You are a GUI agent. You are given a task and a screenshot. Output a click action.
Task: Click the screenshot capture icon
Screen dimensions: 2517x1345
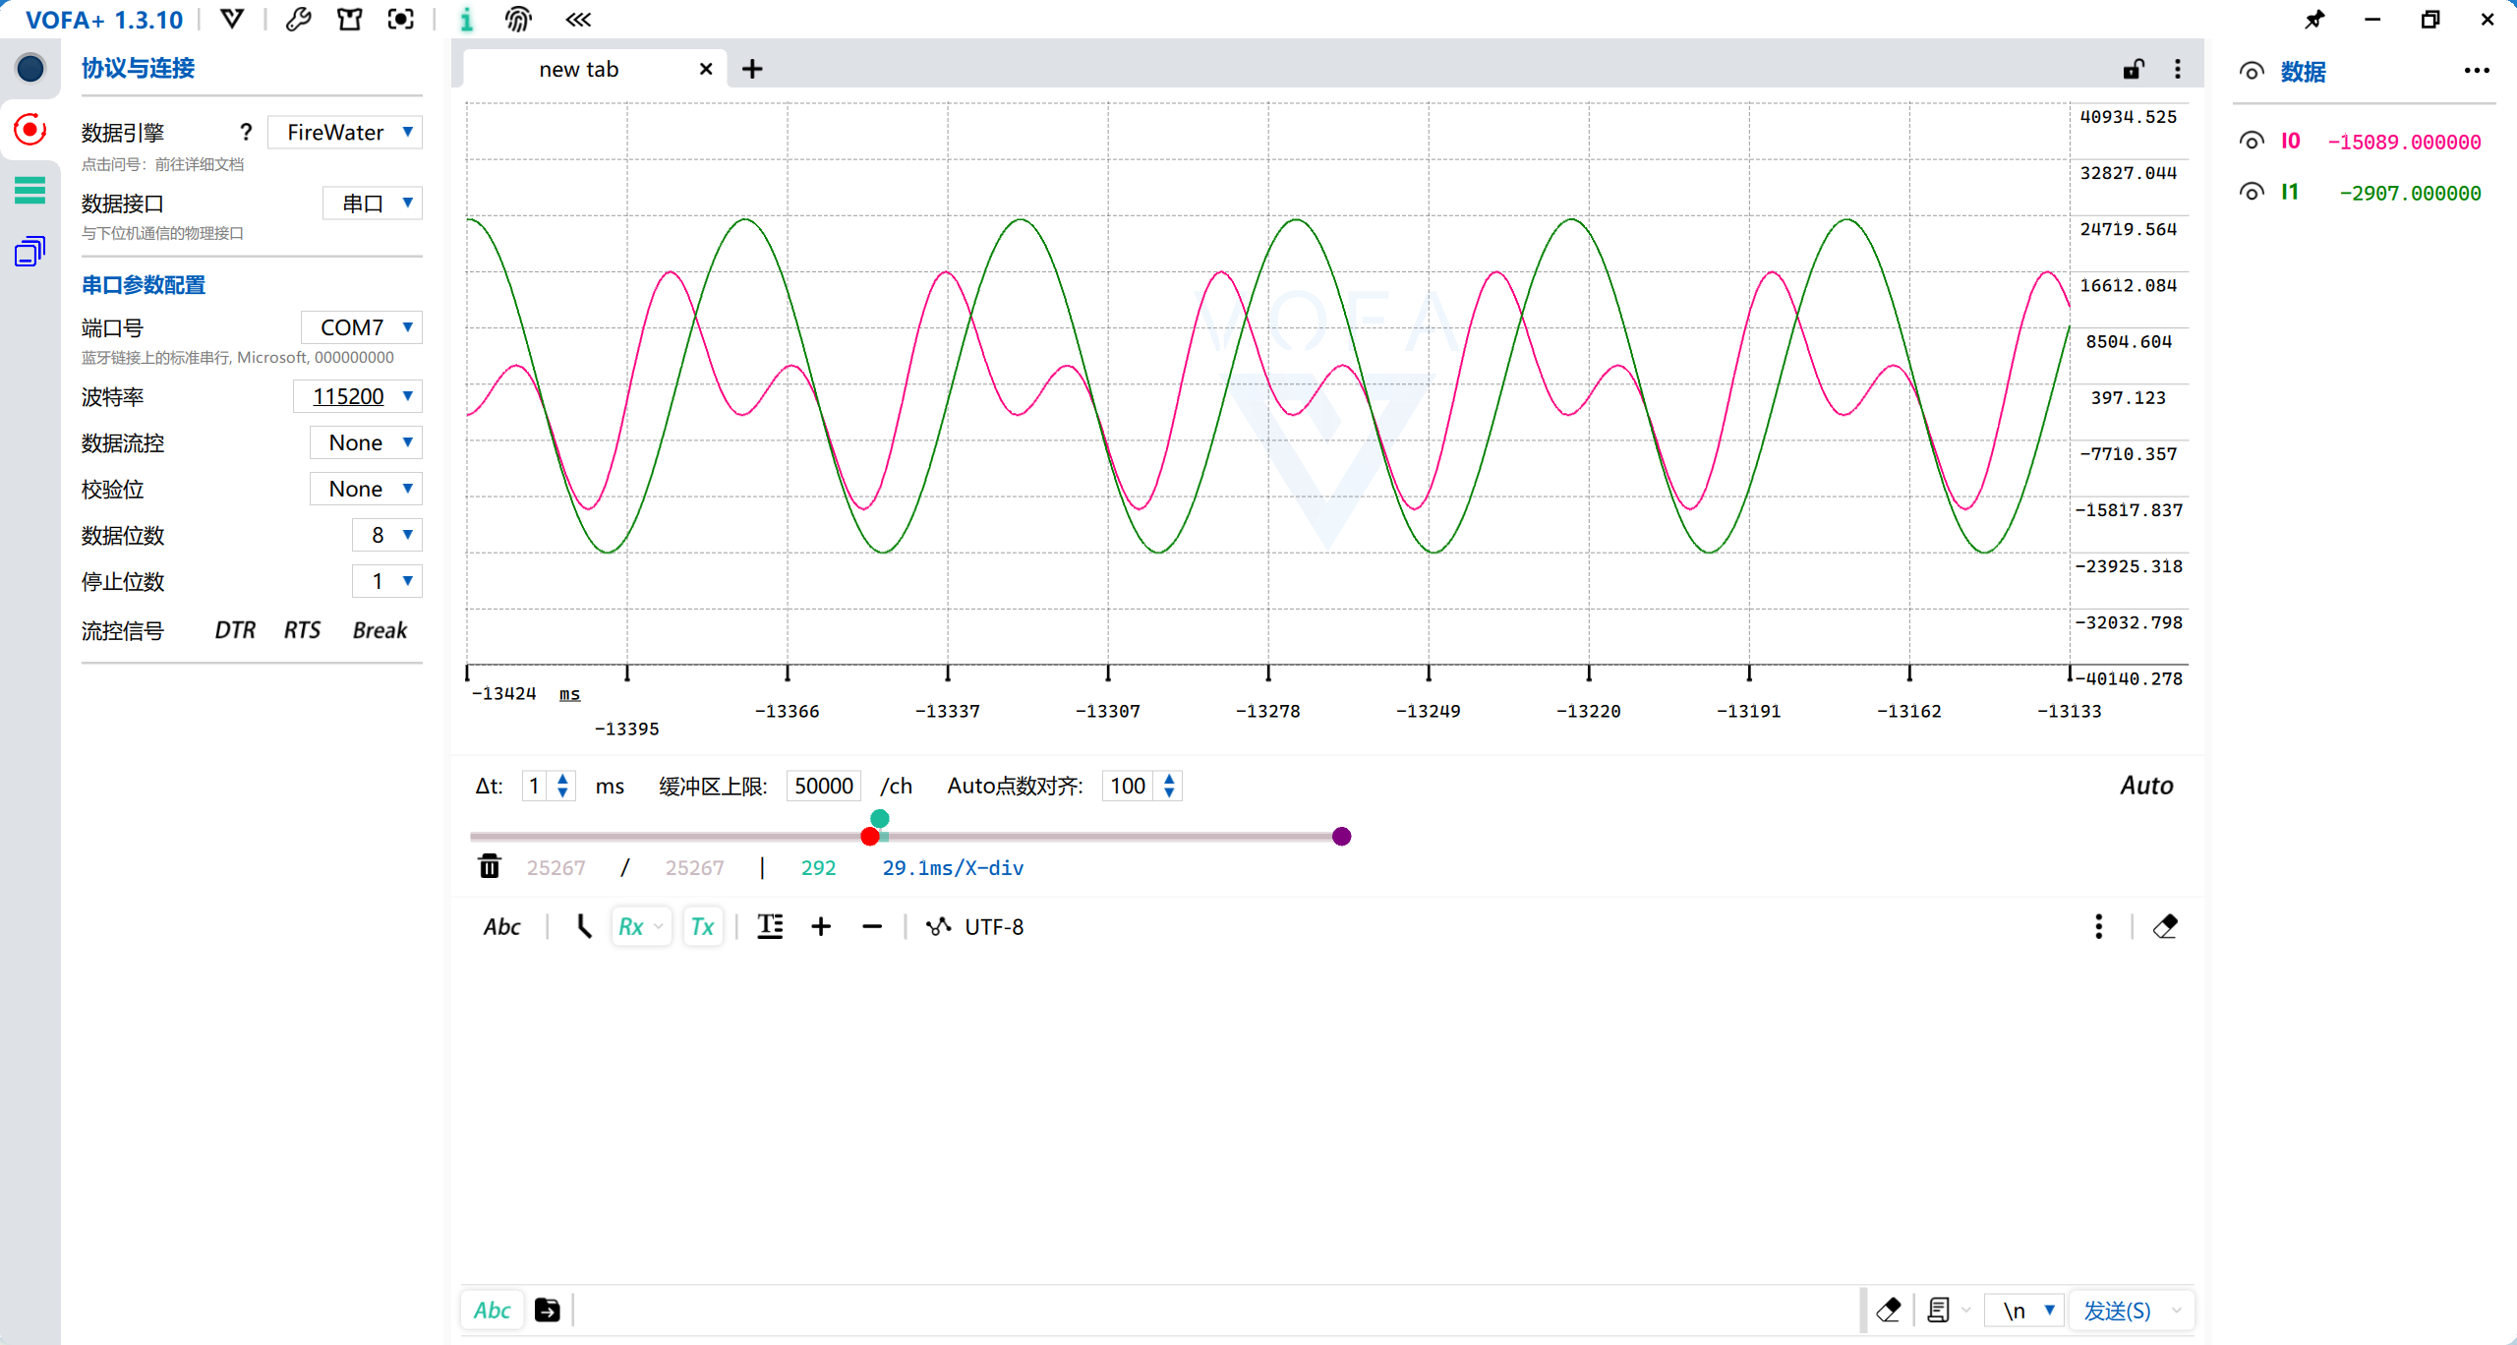401,19
